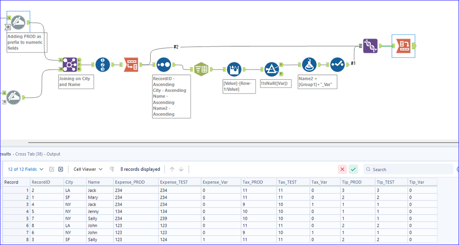Screen dimensions: 459x245
Task: Click the results Search field
Action: [408, 169]
